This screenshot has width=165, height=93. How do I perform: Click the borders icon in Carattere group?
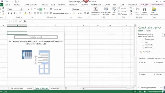pos(20,13)
